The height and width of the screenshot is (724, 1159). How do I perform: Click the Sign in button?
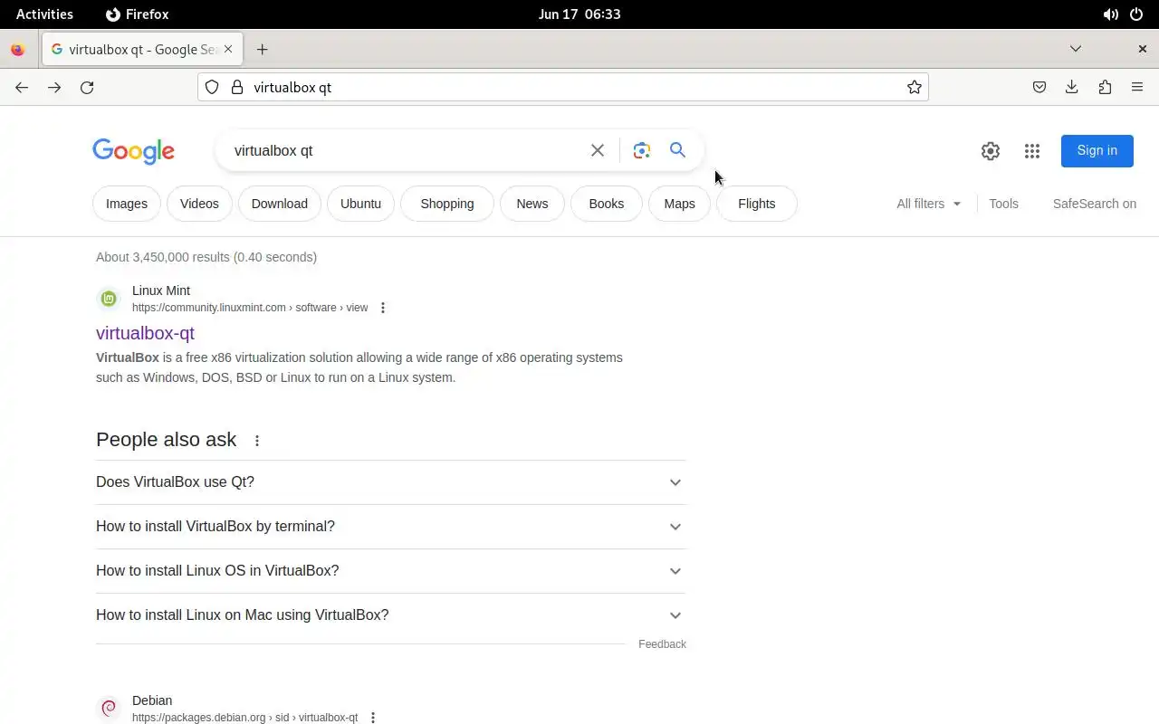pos(1097,150)
